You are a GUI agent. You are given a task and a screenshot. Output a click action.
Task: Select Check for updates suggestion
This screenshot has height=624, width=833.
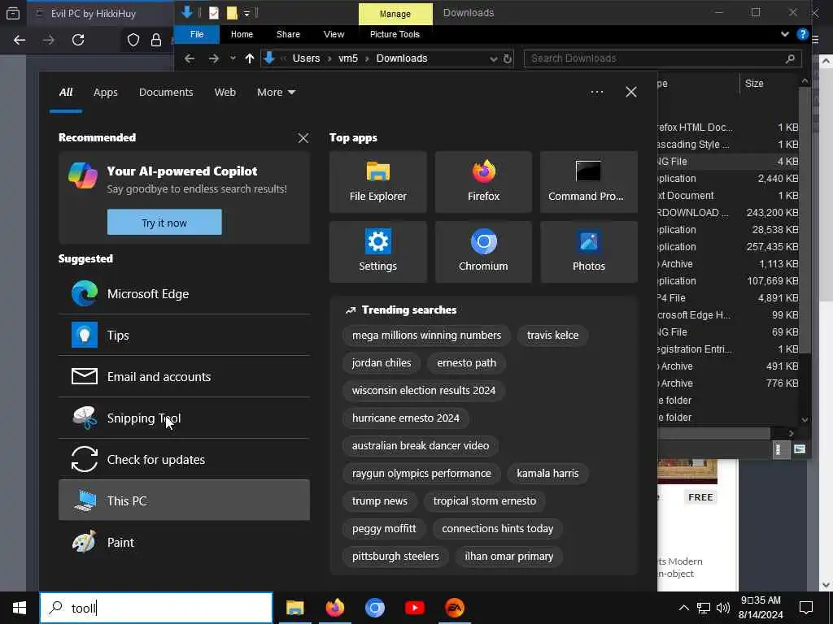pos(184,460)
